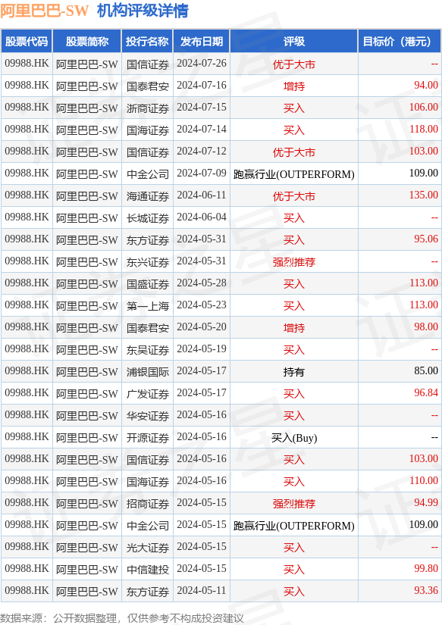Click the target price 93.36
This screenshot has width=442, height=625.
[x=425, y=590]
